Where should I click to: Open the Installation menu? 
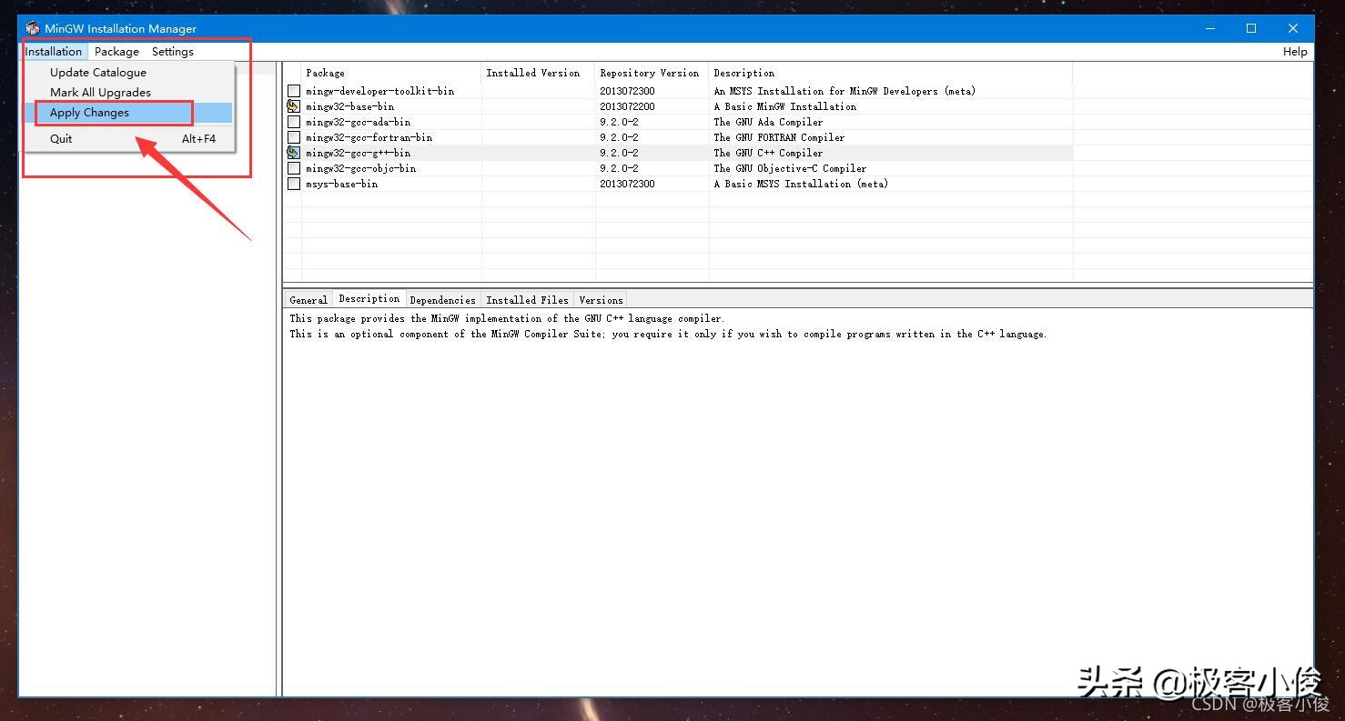click(54, 52)
